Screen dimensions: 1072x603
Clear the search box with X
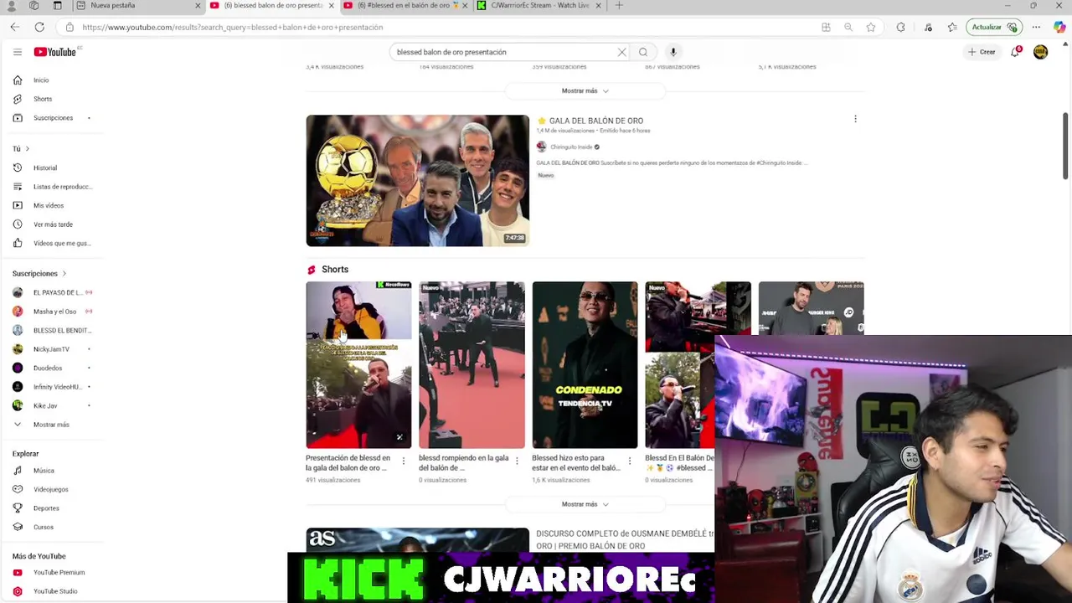621,52
